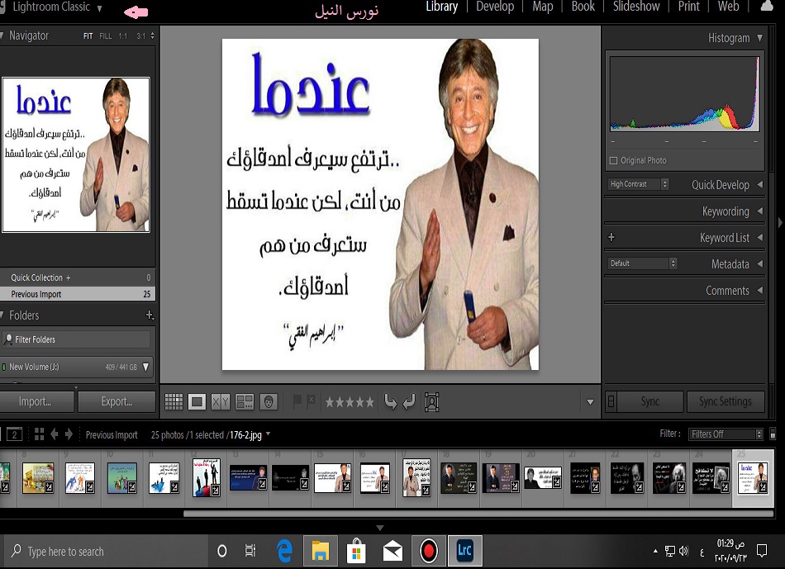785x569 pixels.
Task: Rotate photo counterclockwise from toolbar
Action: [390, 402]
